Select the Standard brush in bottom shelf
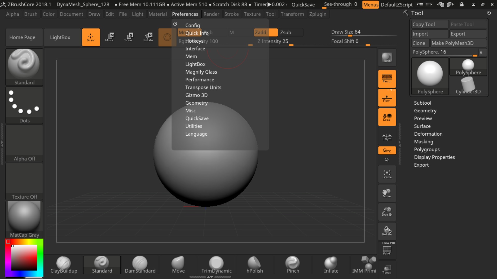 [x=102, y=265]
